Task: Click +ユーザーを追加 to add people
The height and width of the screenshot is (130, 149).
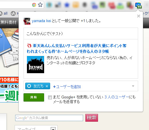Action: [67, 87]
